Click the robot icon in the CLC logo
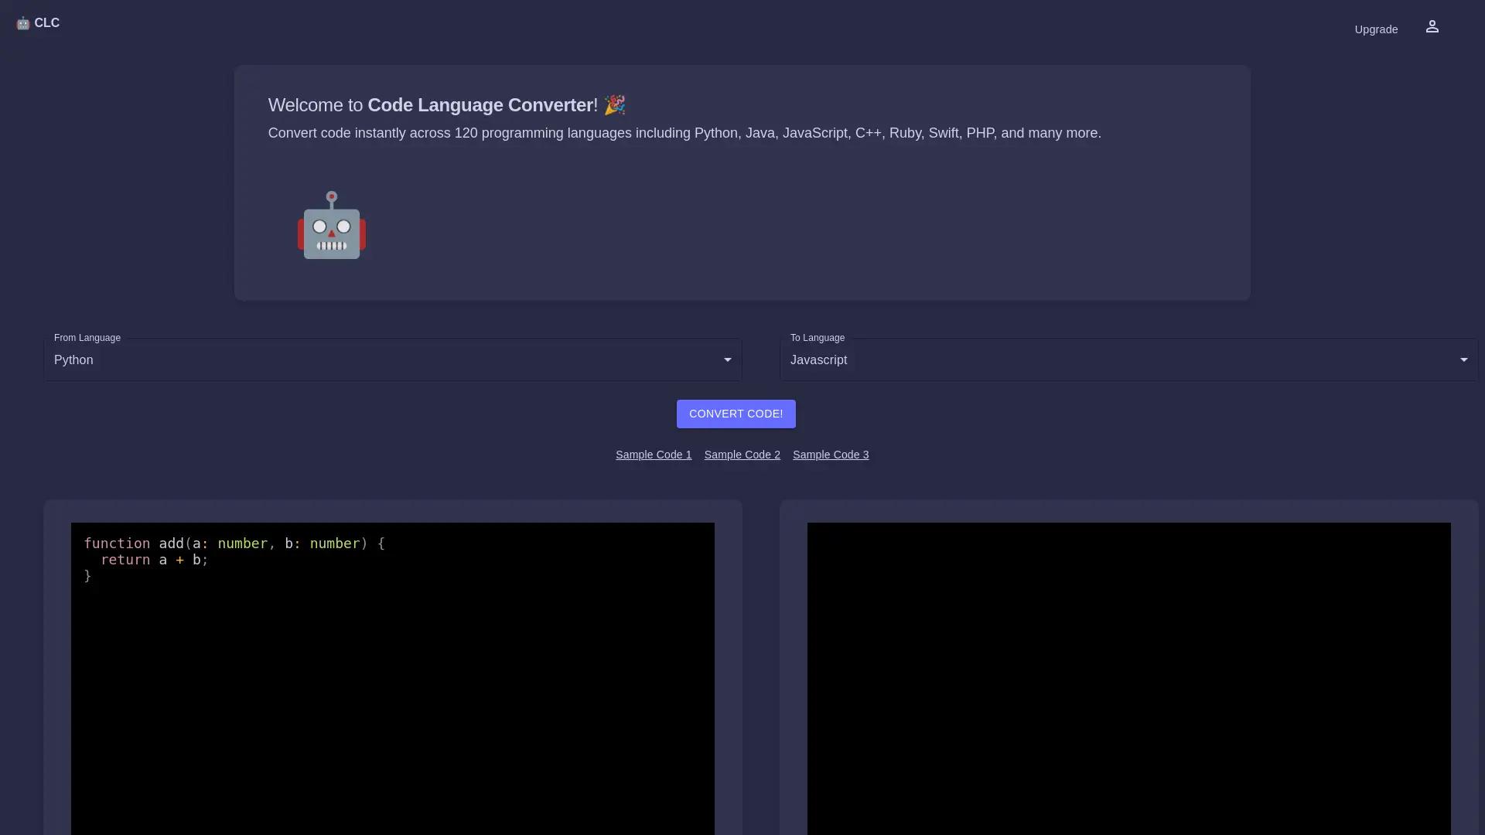 tap(22, 23)
